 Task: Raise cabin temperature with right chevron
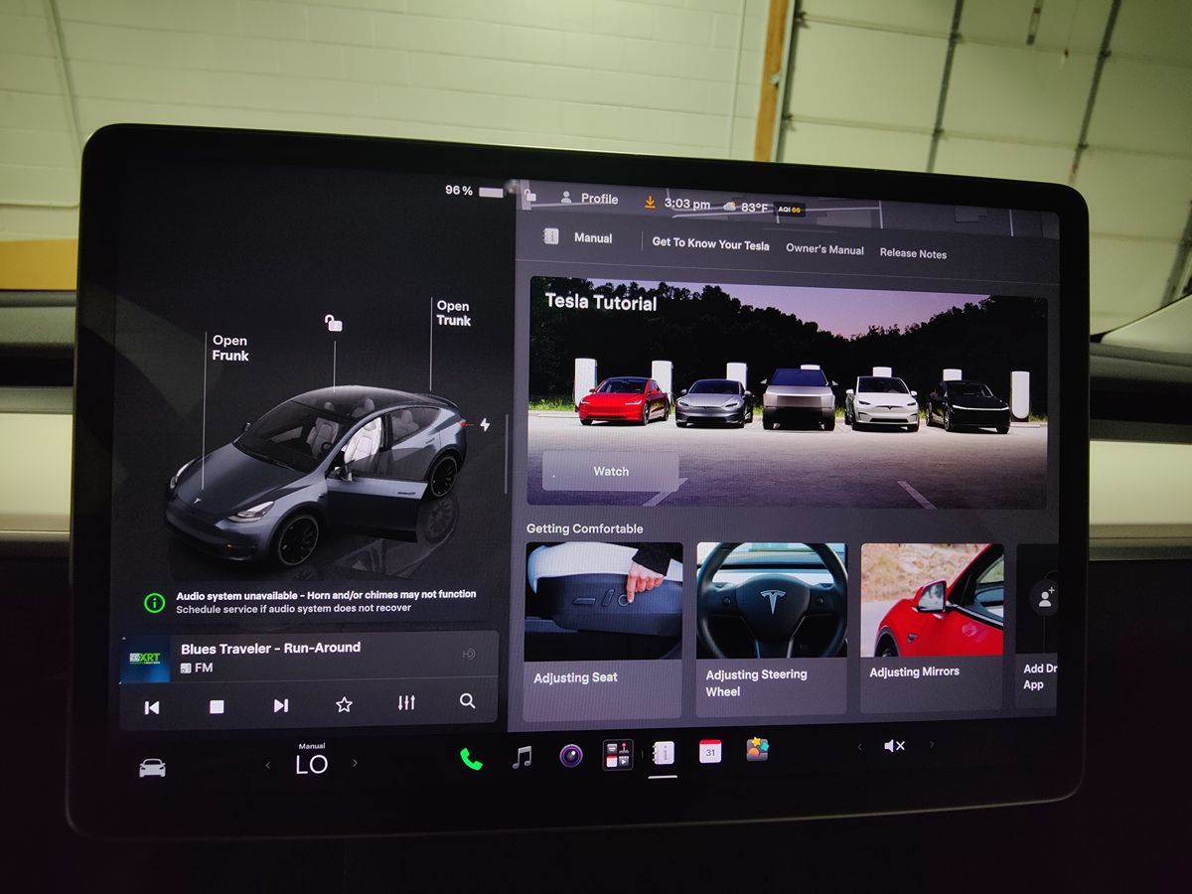(355, 763)
